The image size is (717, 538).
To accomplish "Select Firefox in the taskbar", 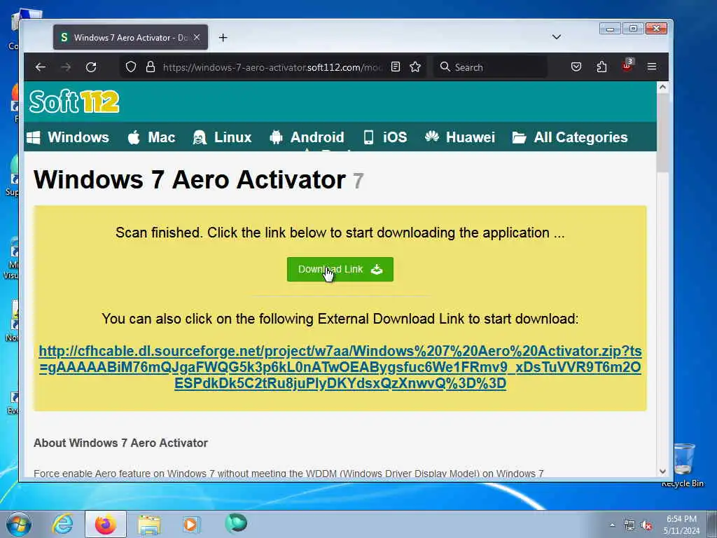I will coord(106,524).
